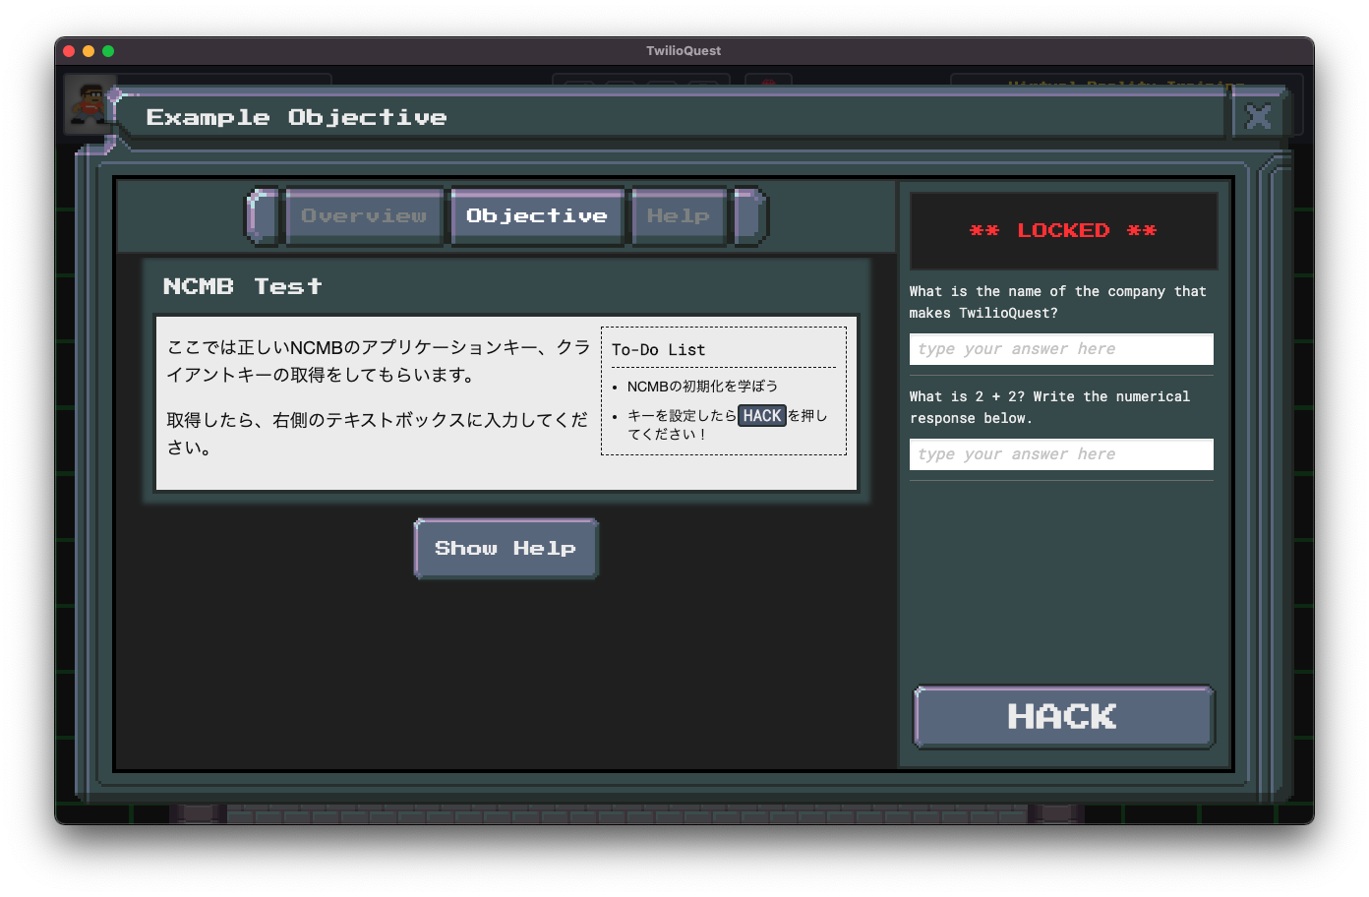
Task: Switch to the Overview tab
Action: pyautogui.click(x=364, y=216)
